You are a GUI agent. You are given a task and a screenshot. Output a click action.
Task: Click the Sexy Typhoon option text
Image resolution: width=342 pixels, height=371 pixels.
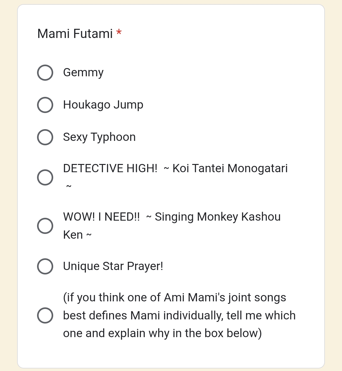coord(99,137)
